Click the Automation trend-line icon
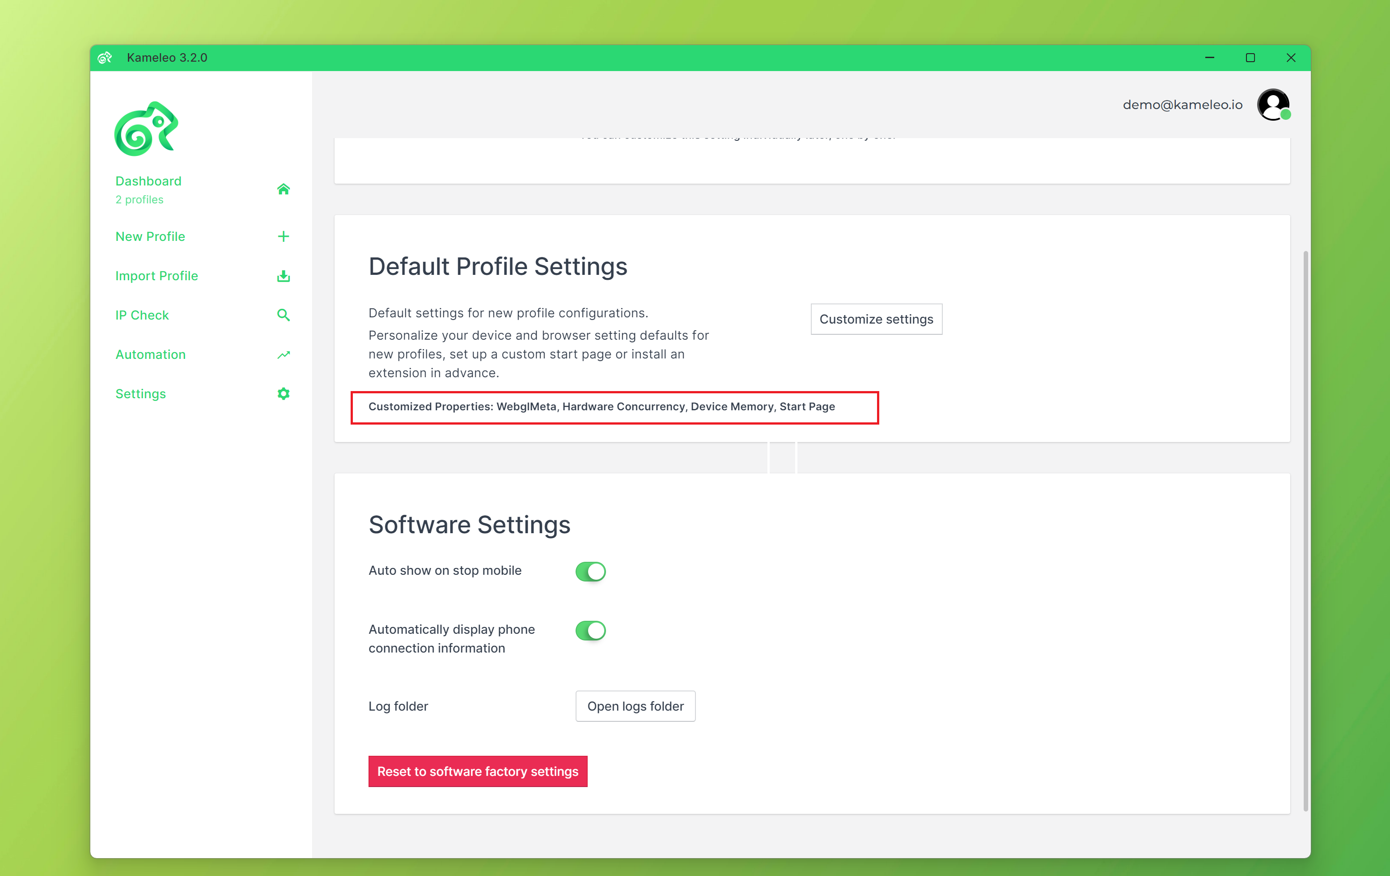The height and width of the screenshot is (876, 1390). [283, 355]
